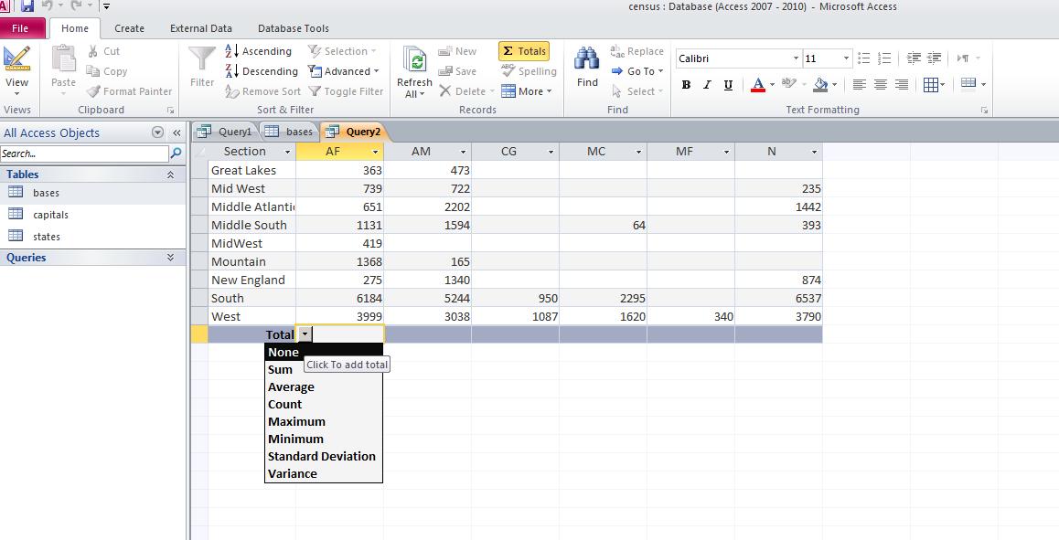The width and height of the screenshot is (1059, 540).
Task: Align text left
Action: 859,85
